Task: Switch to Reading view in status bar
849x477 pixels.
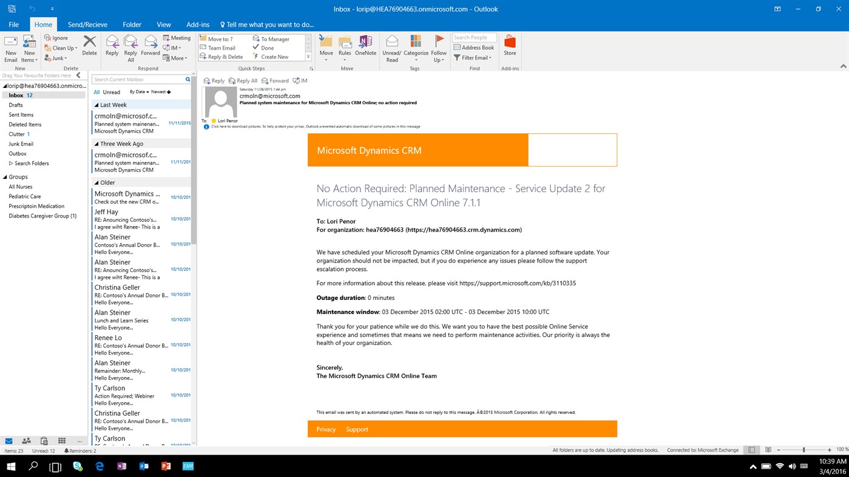Action: coord(768,450)
